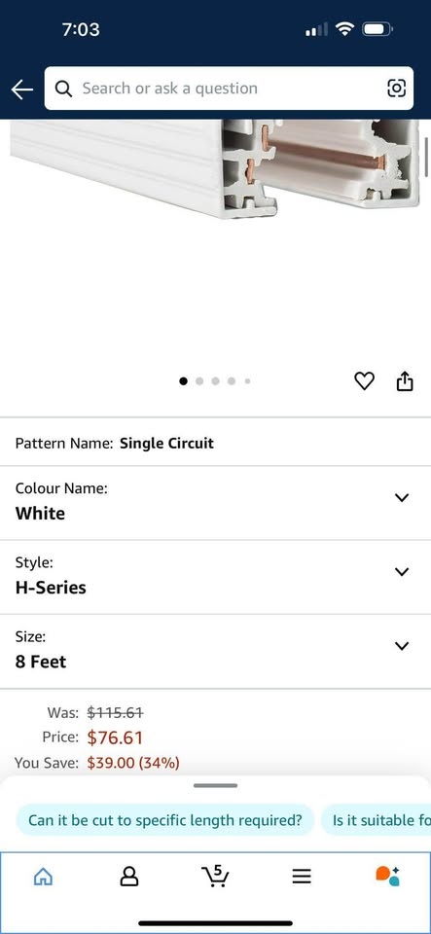
Task: Select the second image carousel dot
Action: (199, 381)
